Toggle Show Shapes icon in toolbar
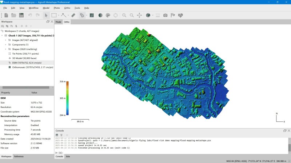291x163 pixels. pos(180,15)
